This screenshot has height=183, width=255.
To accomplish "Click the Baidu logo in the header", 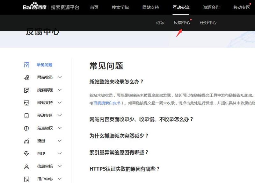I will click(35, 6).
